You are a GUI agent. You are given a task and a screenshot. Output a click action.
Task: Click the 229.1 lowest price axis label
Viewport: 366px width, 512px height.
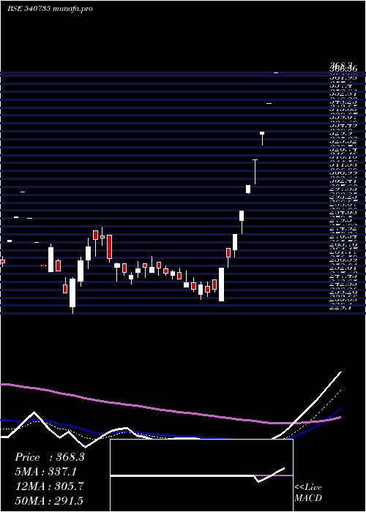pos(340,307)
